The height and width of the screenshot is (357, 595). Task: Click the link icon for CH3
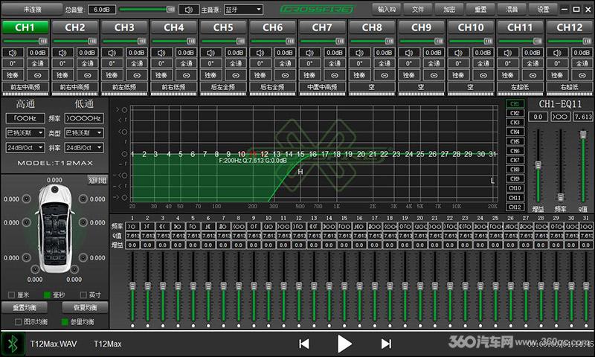tap(137, 75)
